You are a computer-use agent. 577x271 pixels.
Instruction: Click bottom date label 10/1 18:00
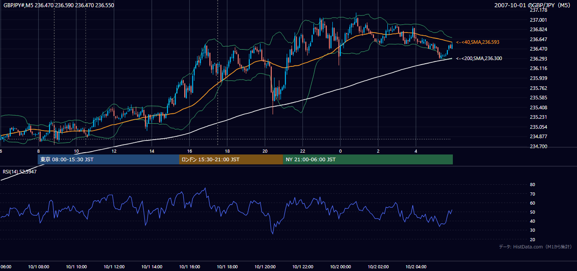[x=227, y=266]
